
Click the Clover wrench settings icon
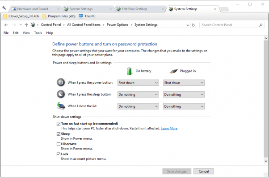[4, 8]
